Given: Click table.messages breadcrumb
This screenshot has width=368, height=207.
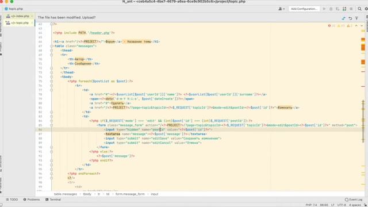Looking at the screenshot, I should (x=65, y=194).
